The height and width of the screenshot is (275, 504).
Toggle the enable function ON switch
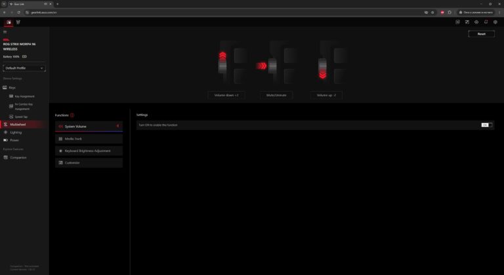(x=486, y=125)
